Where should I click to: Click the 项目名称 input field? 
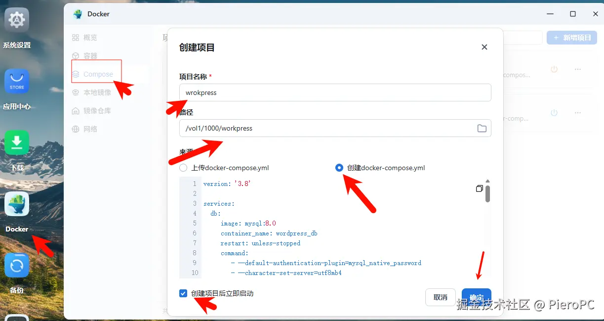(335, 92)
